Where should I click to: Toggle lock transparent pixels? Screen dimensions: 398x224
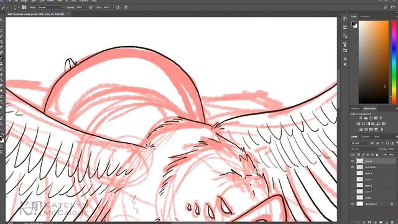tap(358, 155)
